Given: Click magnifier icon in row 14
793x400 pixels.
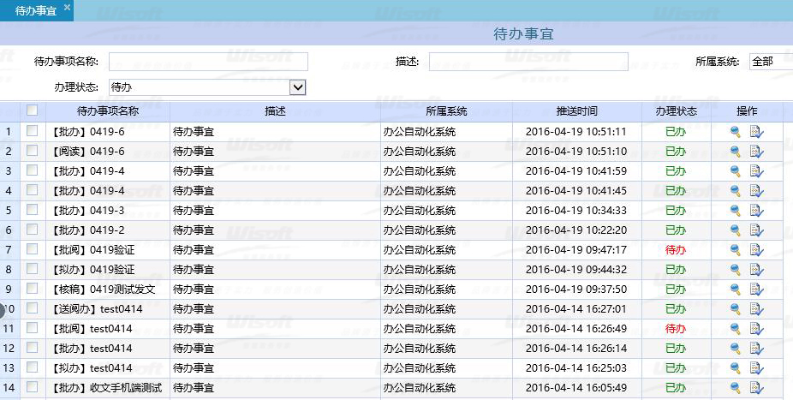Looking at the screenshot, I should click(x=735, y=388).
